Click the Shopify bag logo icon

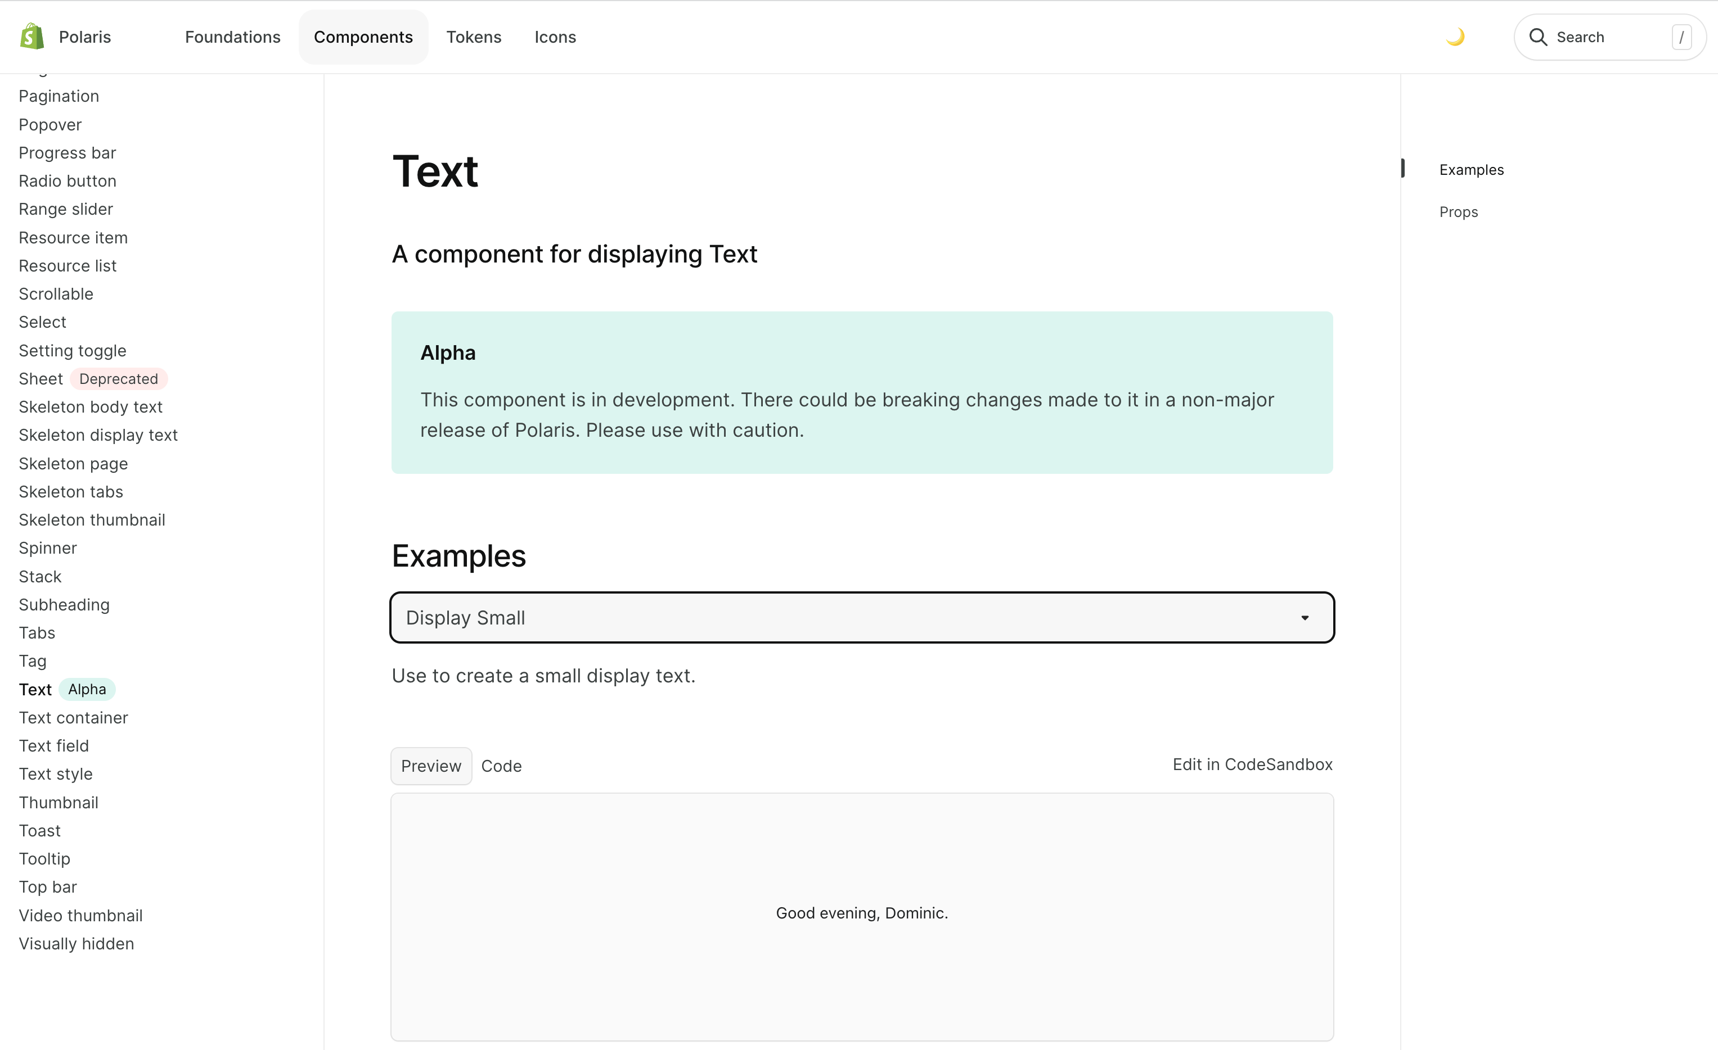32,36
